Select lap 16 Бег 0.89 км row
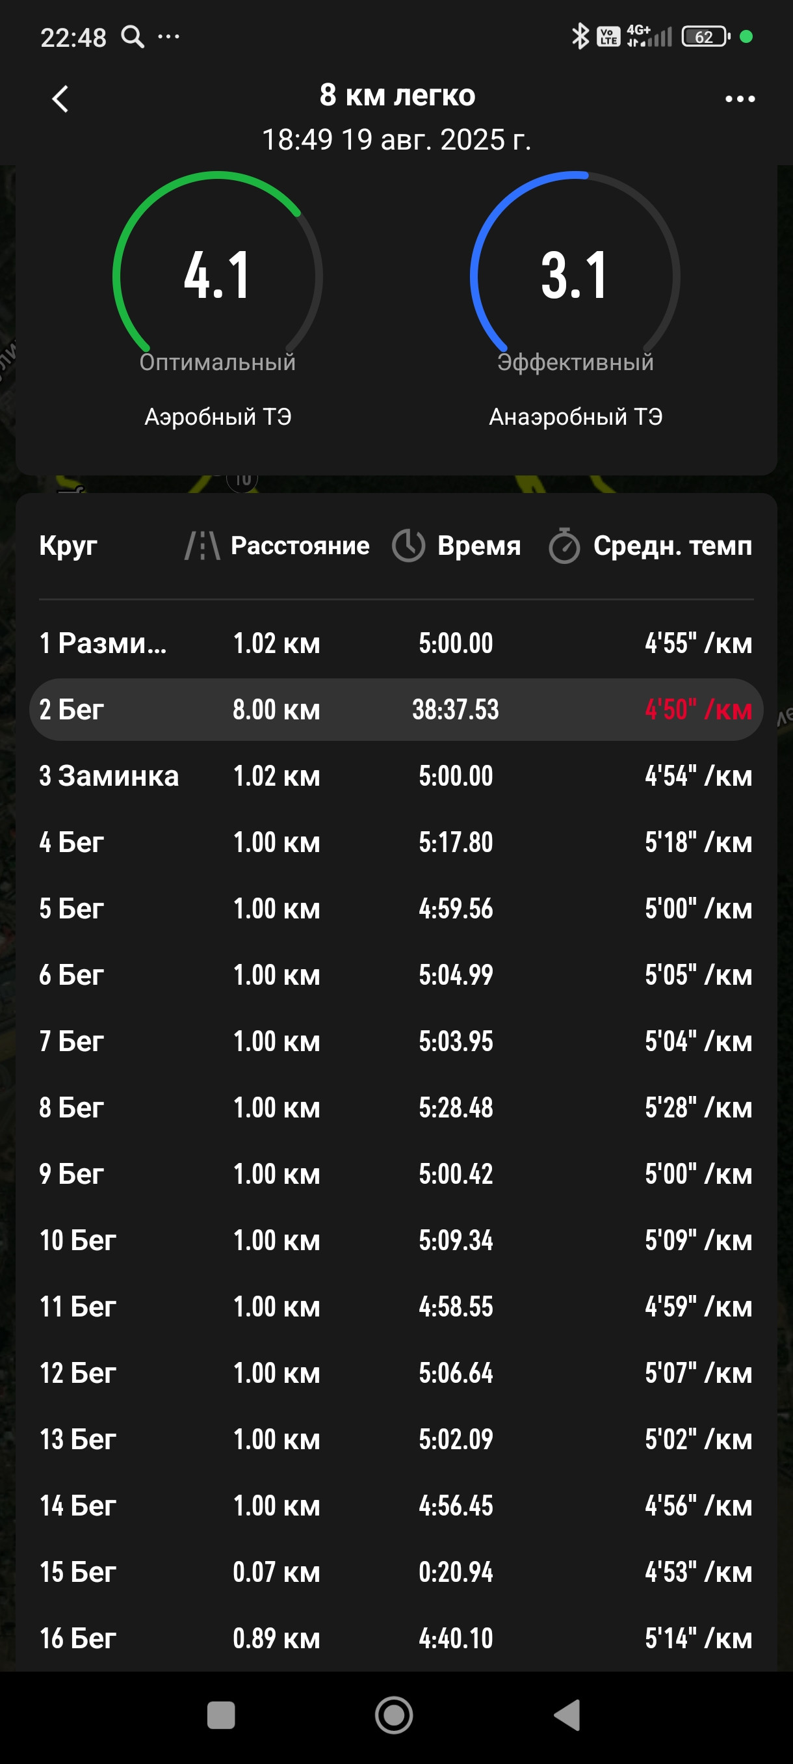Screen dimensions: 793x1764 [x=396, y=1638]
